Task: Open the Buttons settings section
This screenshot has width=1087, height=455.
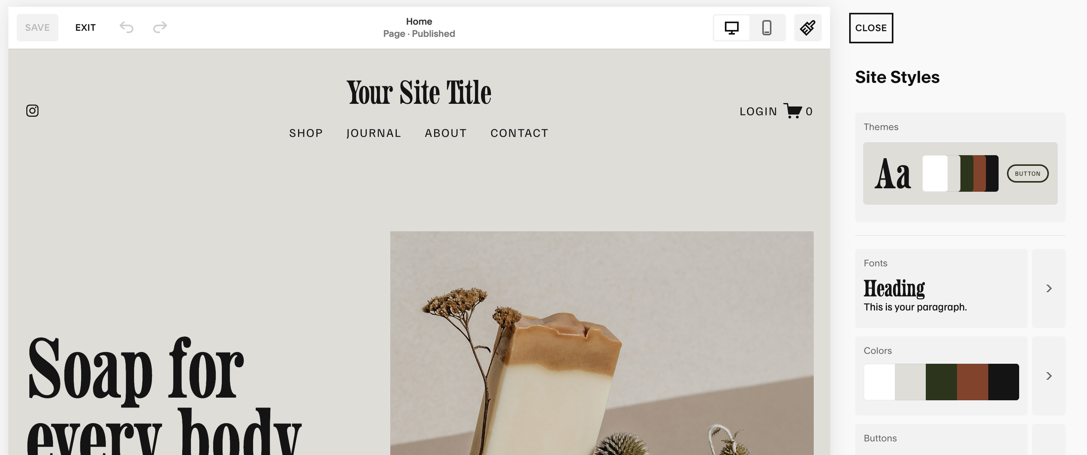Action: pyautogui.click(x=941, y=439)
